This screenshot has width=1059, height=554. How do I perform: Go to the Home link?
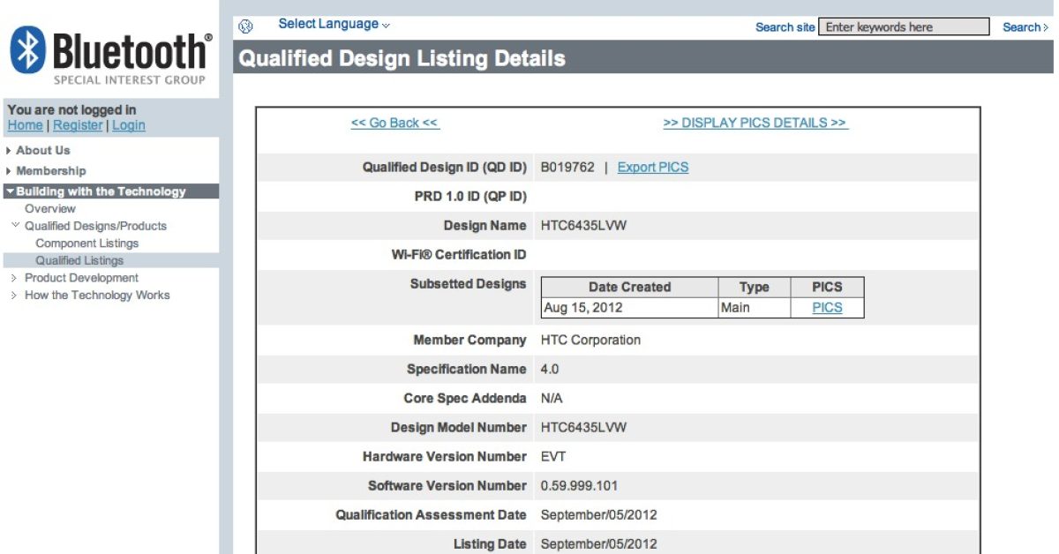(x=25, y=125)
